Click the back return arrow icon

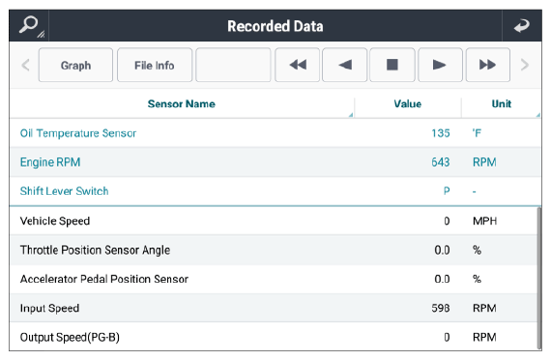(521, 26)
